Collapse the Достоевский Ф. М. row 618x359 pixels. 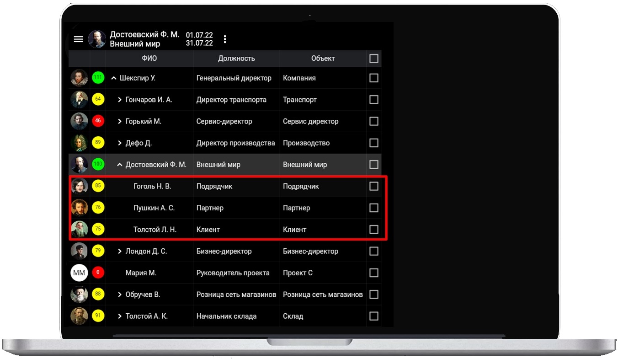(120, 165)
